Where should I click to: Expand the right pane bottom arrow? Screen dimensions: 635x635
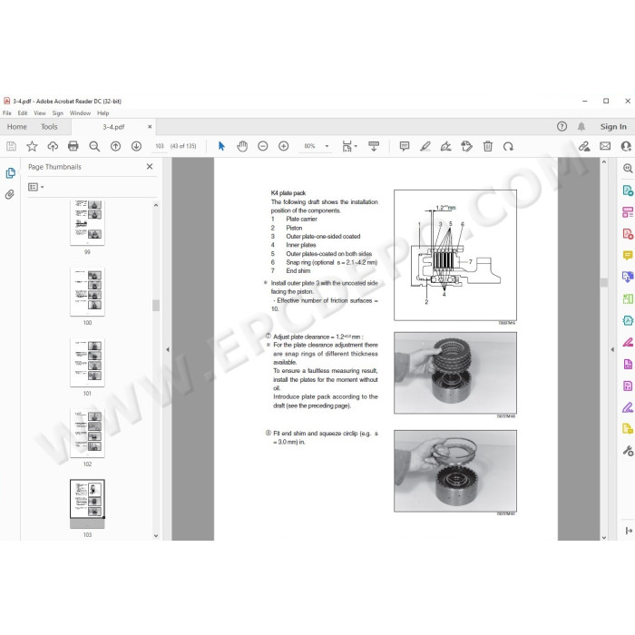coord(629,531)
